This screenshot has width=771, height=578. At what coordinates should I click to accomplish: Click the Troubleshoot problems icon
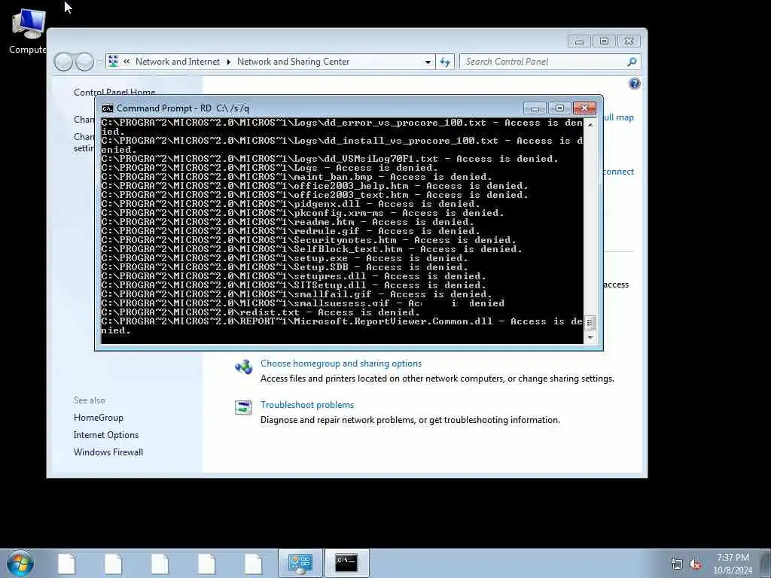(243, 407)
